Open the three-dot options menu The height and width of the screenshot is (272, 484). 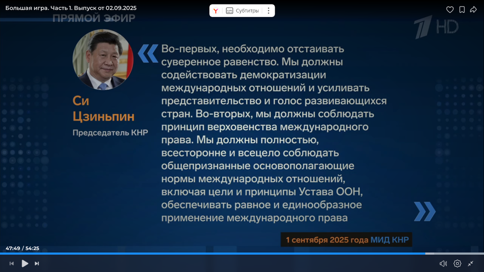click(x=268, y=11)
